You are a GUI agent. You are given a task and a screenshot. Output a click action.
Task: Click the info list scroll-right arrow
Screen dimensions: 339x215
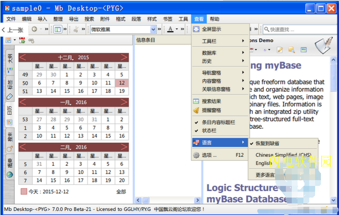click(197, 200)
